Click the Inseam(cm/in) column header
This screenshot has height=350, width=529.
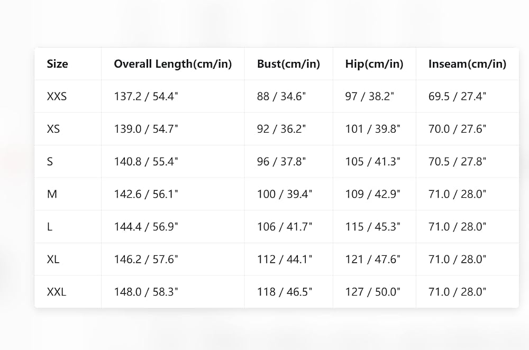467,64
